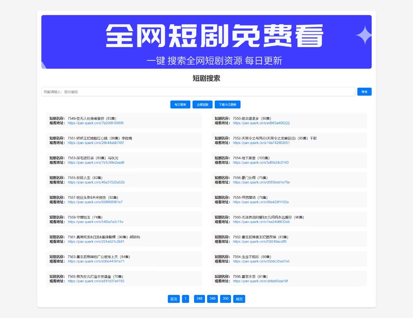Viewport: 413px width, 318px height.
Task: Click 尾页 to jump to last page
Action: (x=239, y=299)
